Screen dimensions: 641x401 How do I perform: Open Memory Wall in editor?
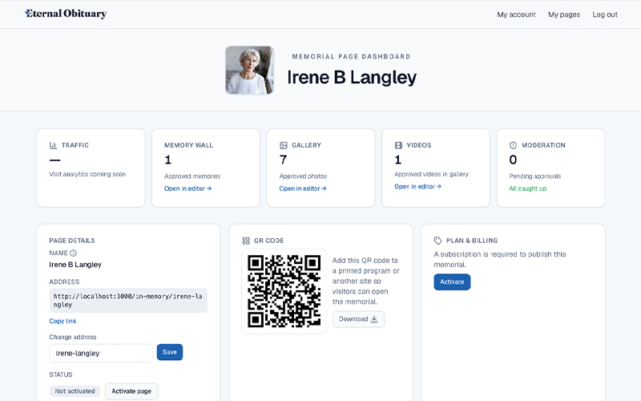coord(187,188)
